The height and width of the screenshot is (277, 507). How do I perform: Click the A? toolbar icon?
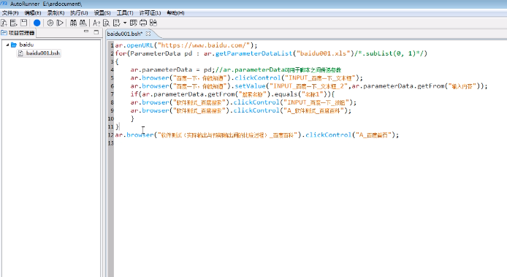96,23
